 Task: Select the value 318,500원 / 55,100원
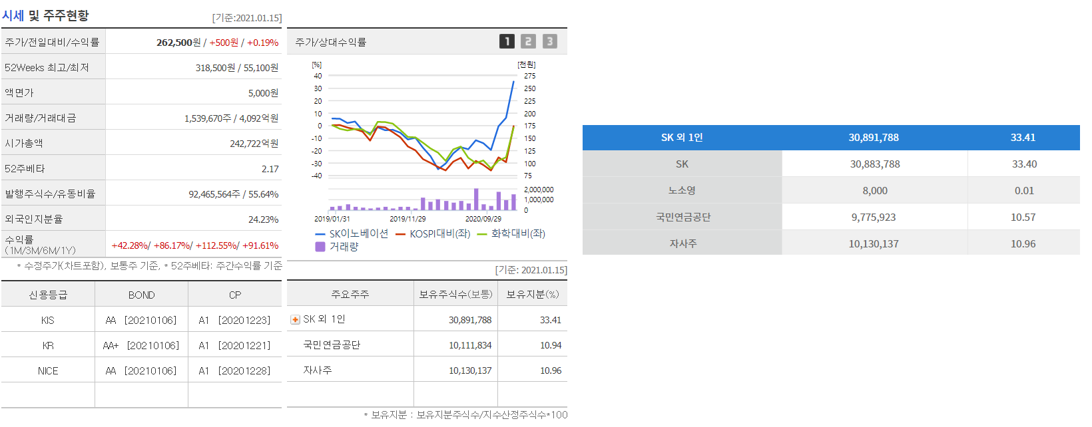(237, 68)
